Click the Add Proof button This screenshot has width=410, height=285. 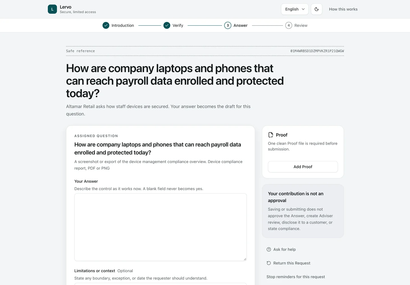pos(303,167)
